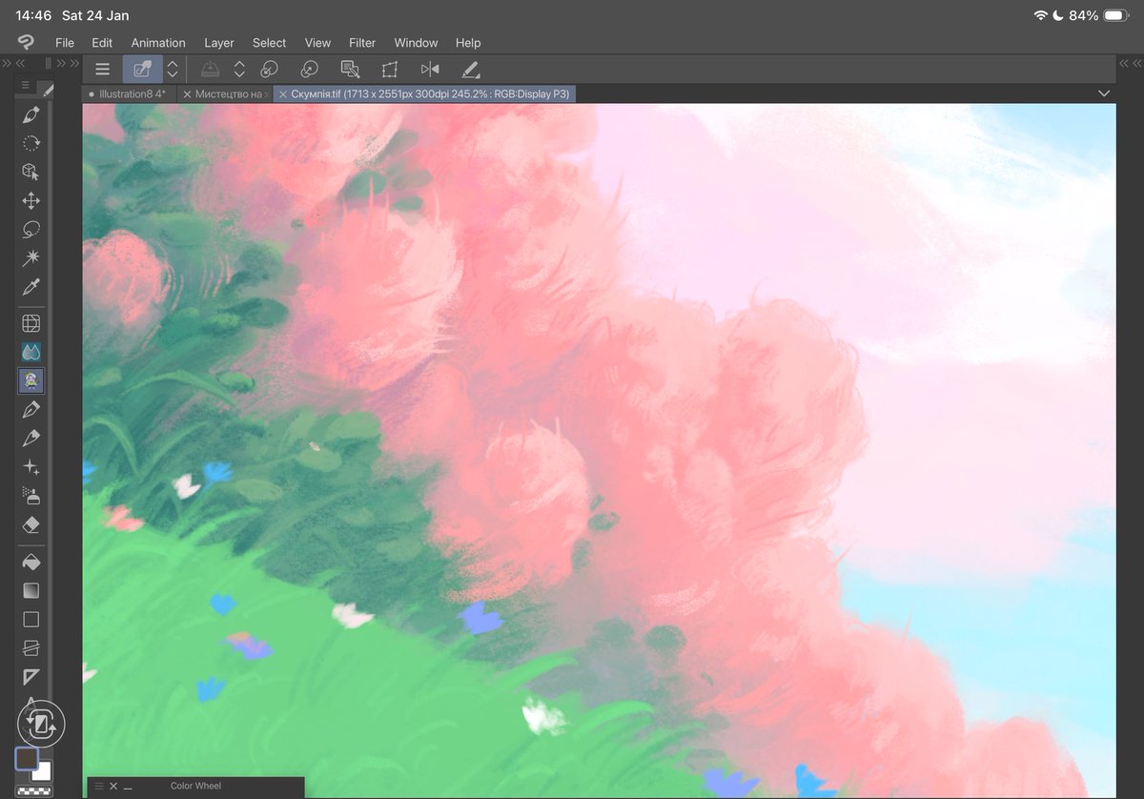Open the Animation menu
The image size is (1144, 799).
(x=158, y=43)
